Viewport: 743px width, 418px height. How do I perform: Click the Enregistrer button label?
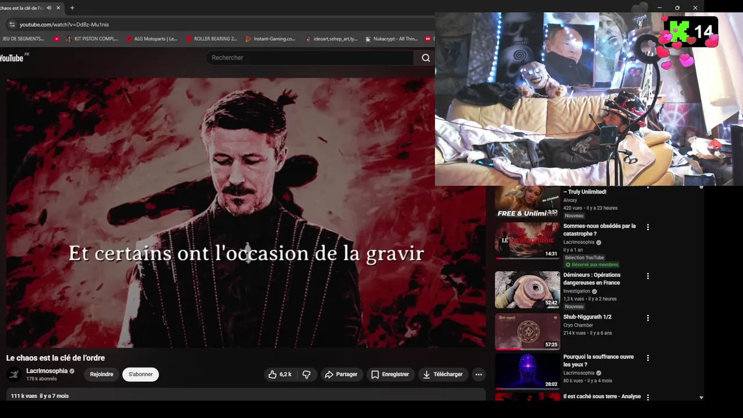click(x=395, y=374)
